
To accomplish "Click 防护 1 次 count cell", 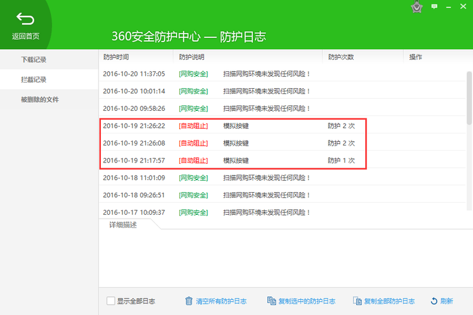I will [341, 161].
